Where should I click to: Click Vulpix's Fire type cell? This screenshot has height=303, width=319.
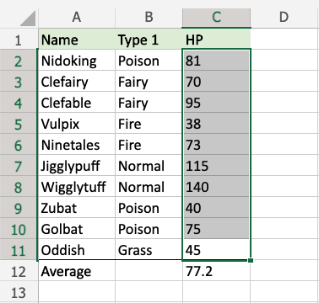(x=149, y=124)
